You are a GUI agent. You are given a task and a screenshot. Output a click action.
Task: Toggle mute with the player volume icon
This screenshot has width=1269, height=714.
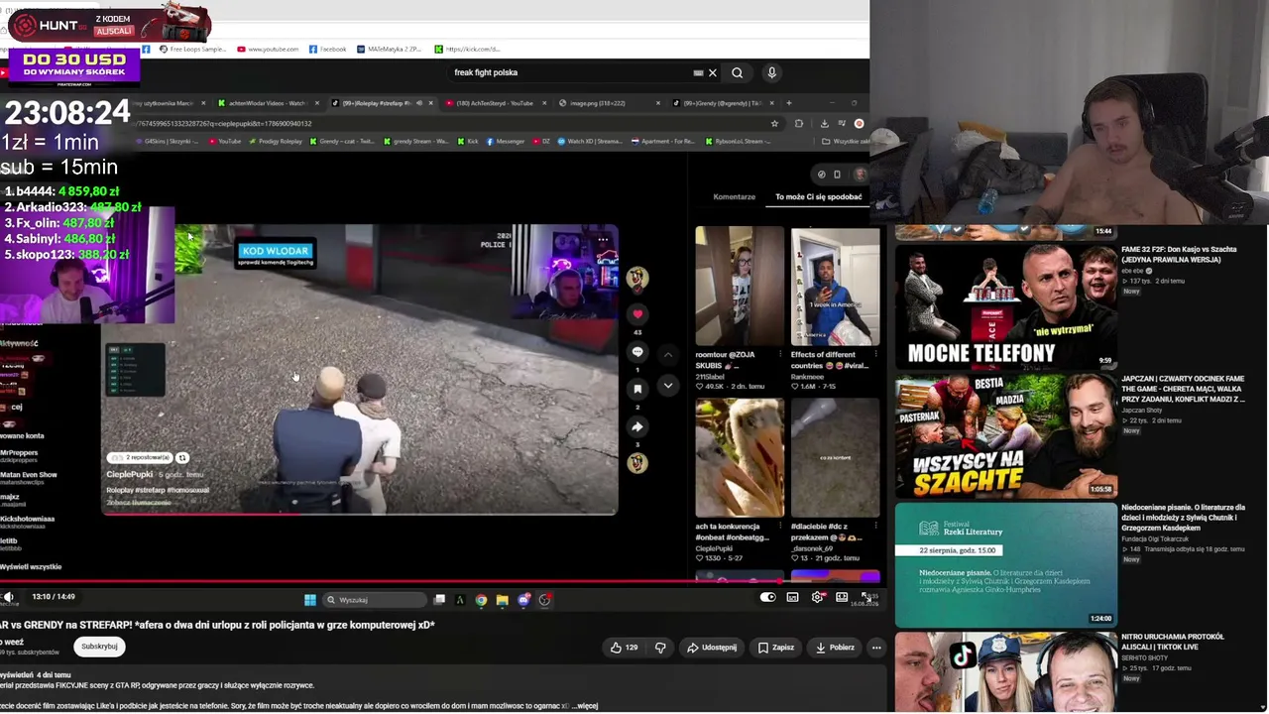(8, 597)
